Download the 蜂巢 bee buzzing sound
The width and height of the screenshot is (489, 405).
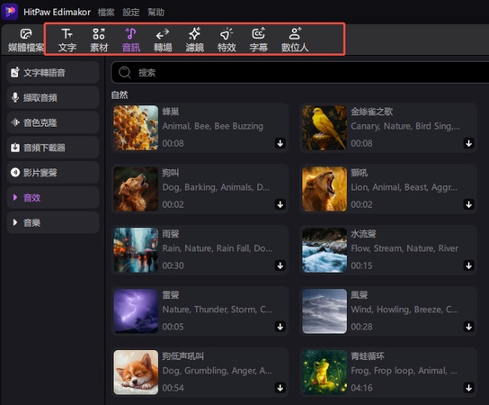coord(280,143)
